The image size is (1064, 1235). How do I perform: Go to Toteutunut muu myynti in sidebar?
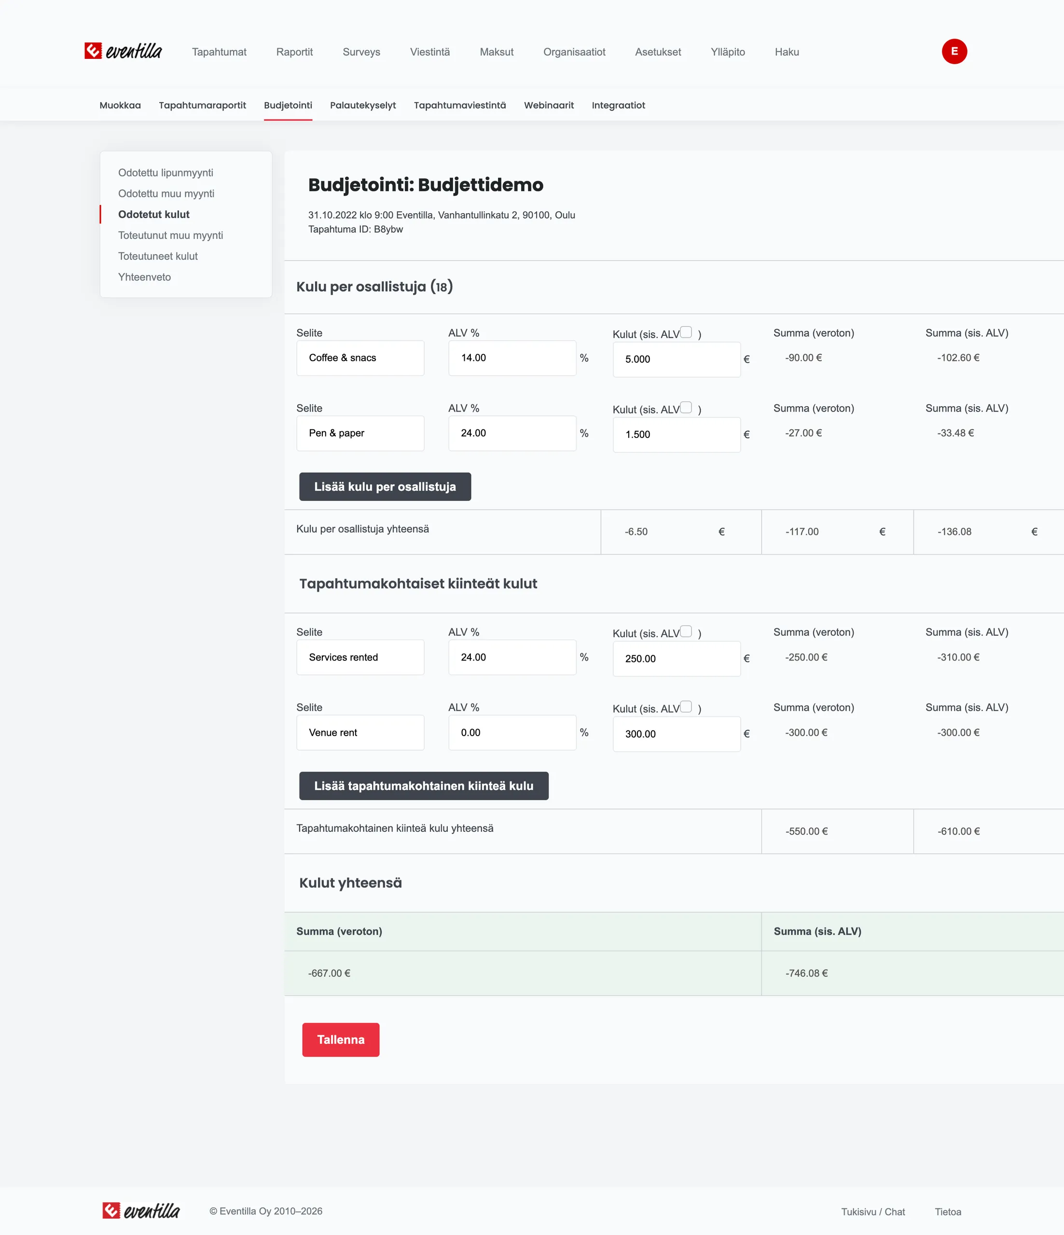click(x=170, y=235)
